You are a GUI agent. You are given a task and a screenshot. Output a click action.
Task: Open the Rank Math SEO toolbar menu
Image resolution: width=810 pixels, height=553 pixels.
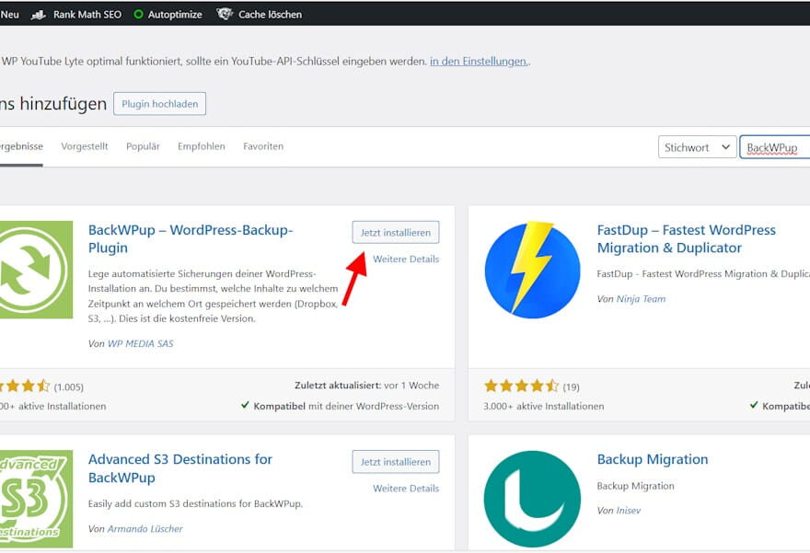[x=76, y=15]
